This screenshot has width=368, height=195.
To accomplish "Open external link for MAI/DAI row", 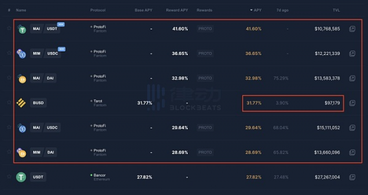I will pyautogui.click(x=352, y=78).
